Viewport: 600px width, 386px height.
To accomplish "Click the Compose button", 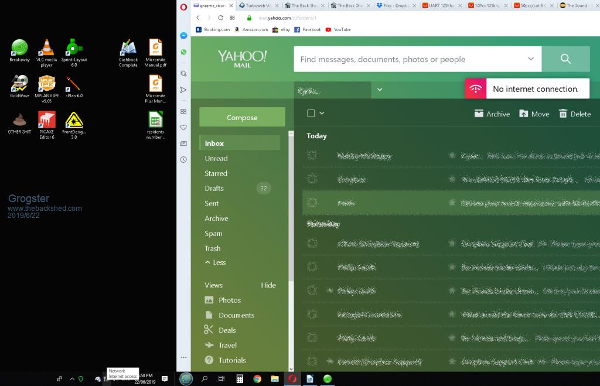I will click(x=242, y=117).
